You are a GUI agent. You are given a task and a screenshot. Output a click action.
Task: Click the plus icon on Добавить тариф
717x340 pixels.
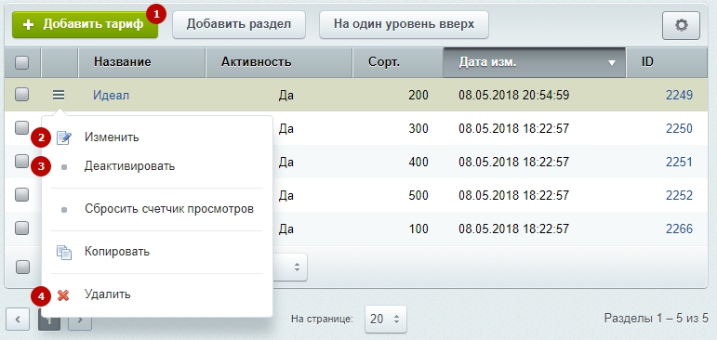point(28,25)
